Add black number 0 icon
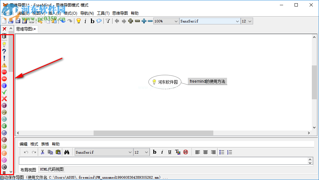Image resolution: width=319 pixels, height=180 pixels. coord(4,167)
